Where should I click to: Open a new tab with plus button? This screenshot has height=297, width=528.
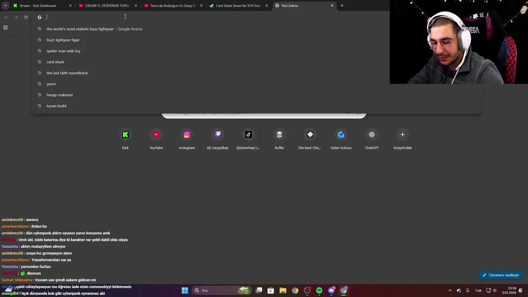pos(342,5)
